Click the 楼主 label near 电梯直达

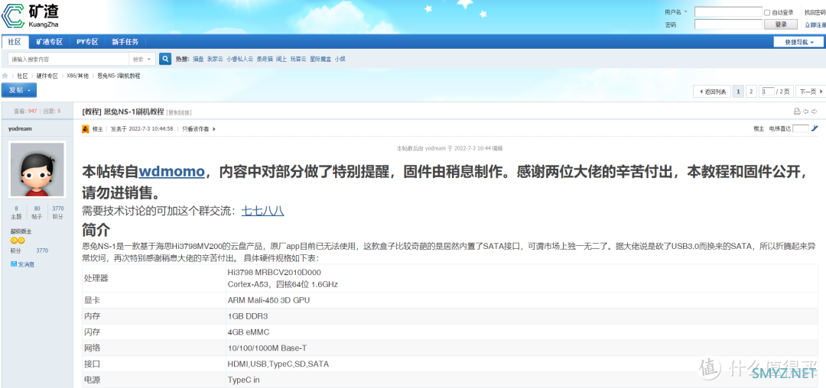[759, 129]
